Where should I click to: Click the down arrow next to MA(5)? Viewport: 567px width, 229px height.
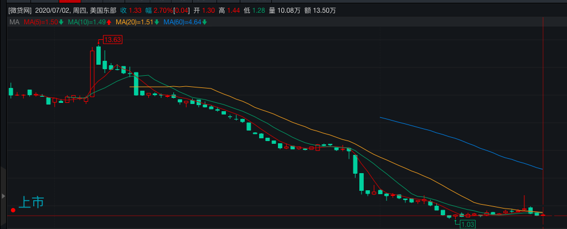(x=61, y=22)
